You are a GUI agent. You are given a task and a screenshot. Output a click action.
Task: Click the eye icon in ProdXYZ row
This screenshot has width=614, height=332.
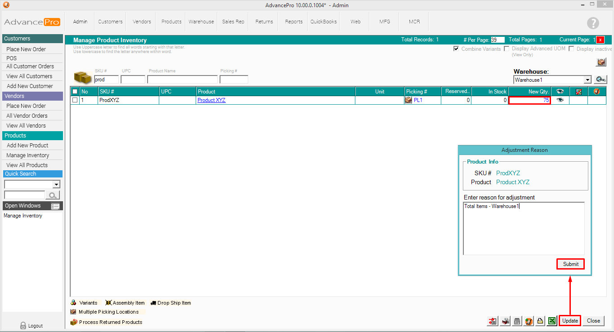pos(560,100)
